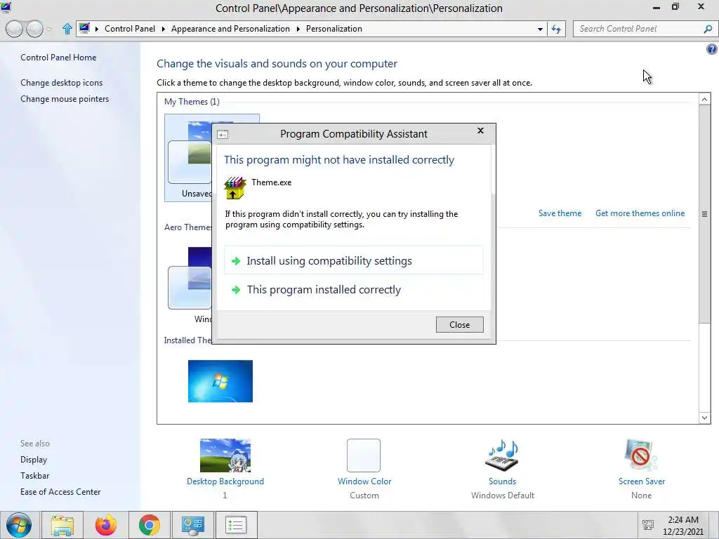This screenshot has width=719, height=539.
Task: Close the Compatibility Assistant dialog with X
Action: [x=480, y=131]
